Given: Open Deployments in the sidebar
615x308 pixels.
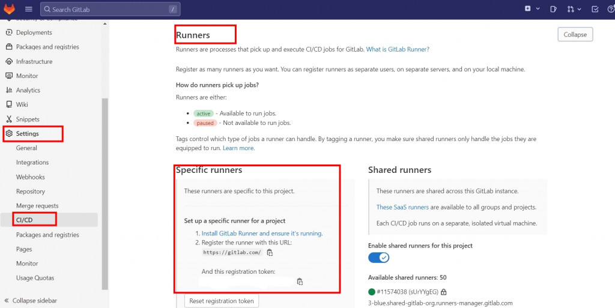Looking at the screenshot, I should tap(34, 32).
